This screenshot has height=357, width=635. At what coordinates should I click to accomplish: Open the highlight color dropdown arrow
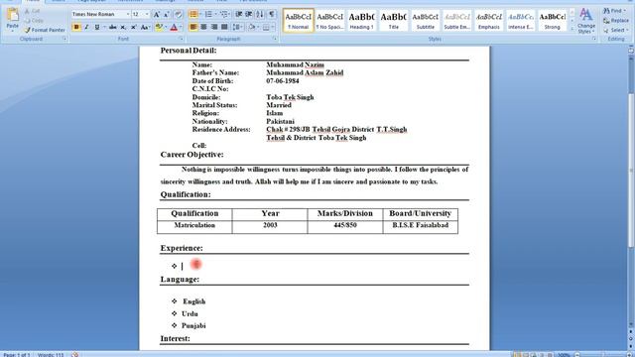(x=166, y=27)
